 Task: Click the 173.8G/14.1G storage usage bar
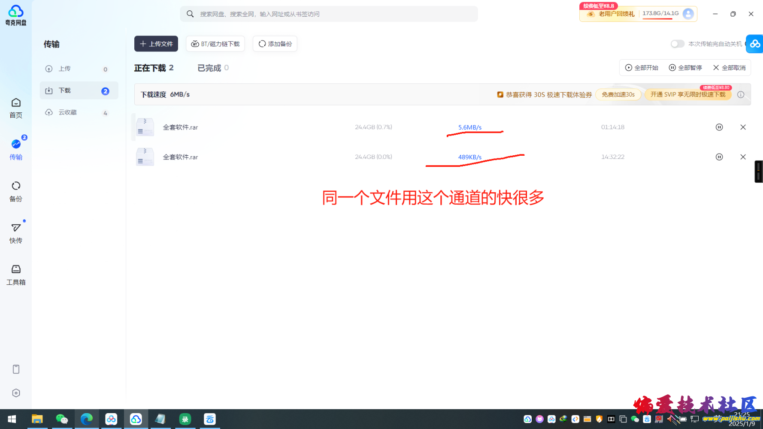click(660, 13)
